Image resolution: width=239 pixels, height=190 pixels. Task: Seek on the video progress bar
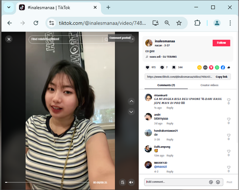[47, 182]
